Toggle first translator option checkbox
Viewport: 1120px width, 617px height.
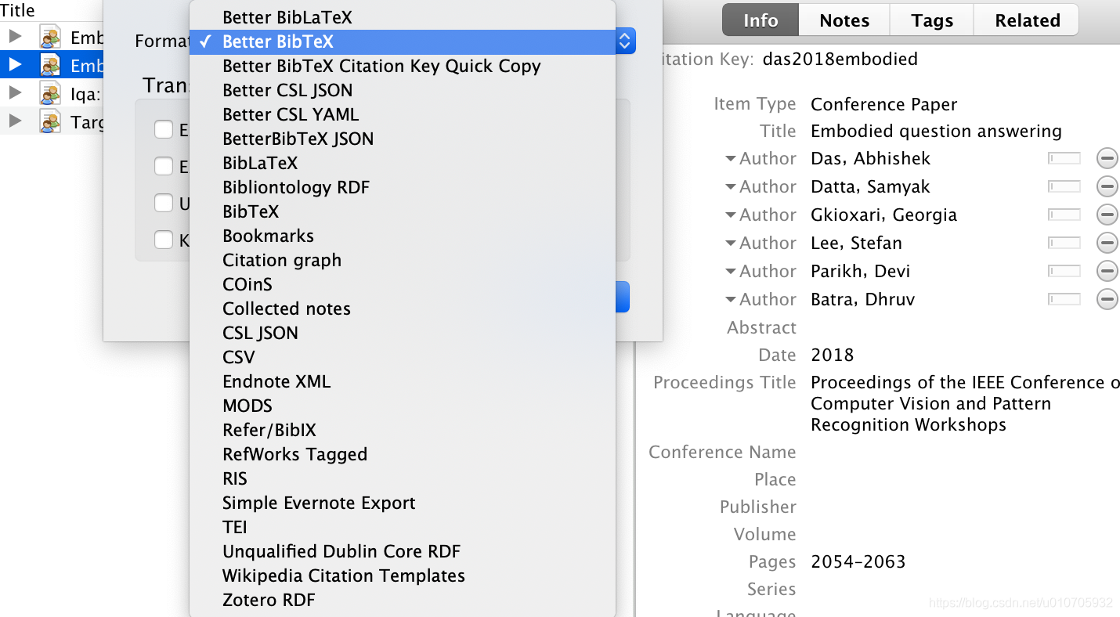[164, 129]
